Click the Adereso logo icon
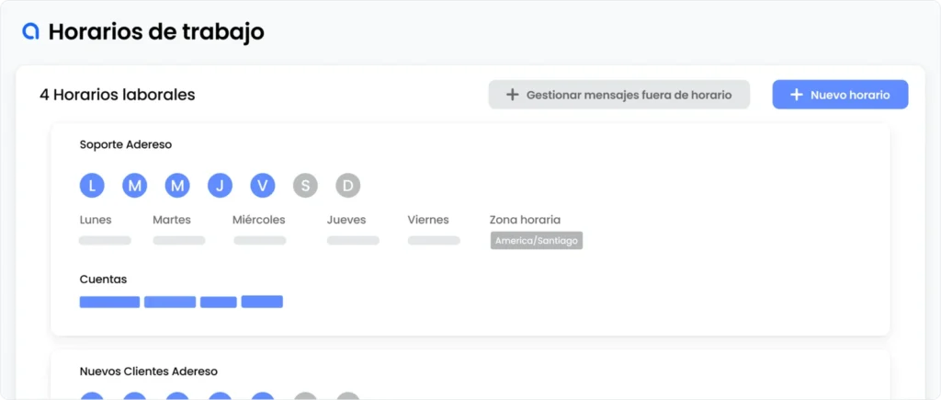This screenshot has width=941, height=400. 30,31
